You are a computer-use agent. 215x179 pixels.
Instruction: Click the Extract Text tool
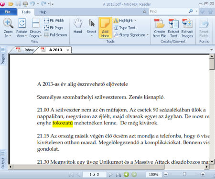click(173, 28)
